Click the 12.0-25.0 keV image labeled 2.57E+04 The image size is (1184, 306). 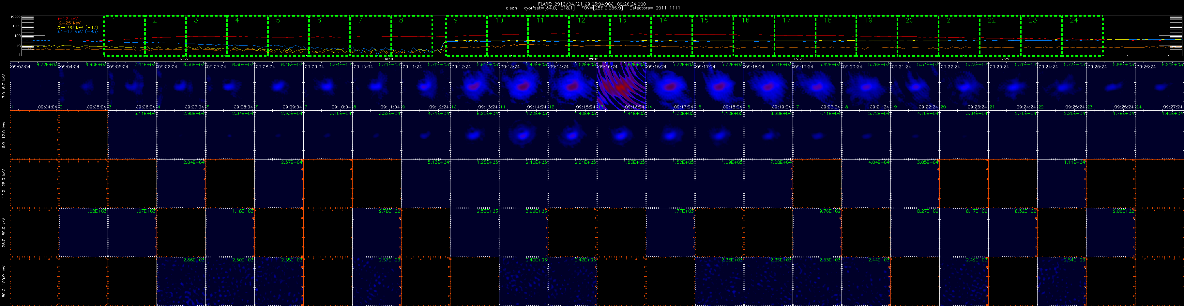(279, 184)
